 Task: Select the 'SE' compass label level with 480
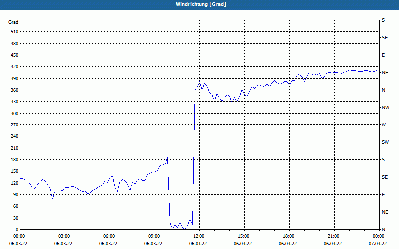[x=385, y=38]
